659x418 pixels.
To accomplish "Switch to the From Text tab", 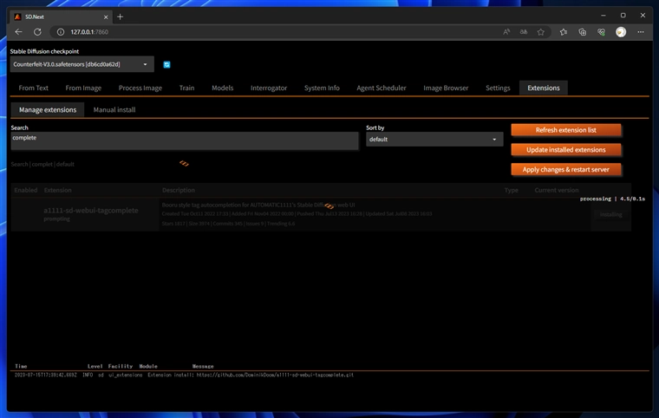I will point(34,88).
